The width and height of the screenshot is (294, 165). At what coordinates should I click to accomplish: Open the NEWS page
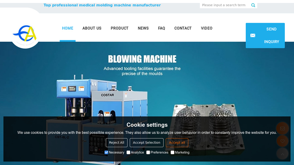(143, 28)
